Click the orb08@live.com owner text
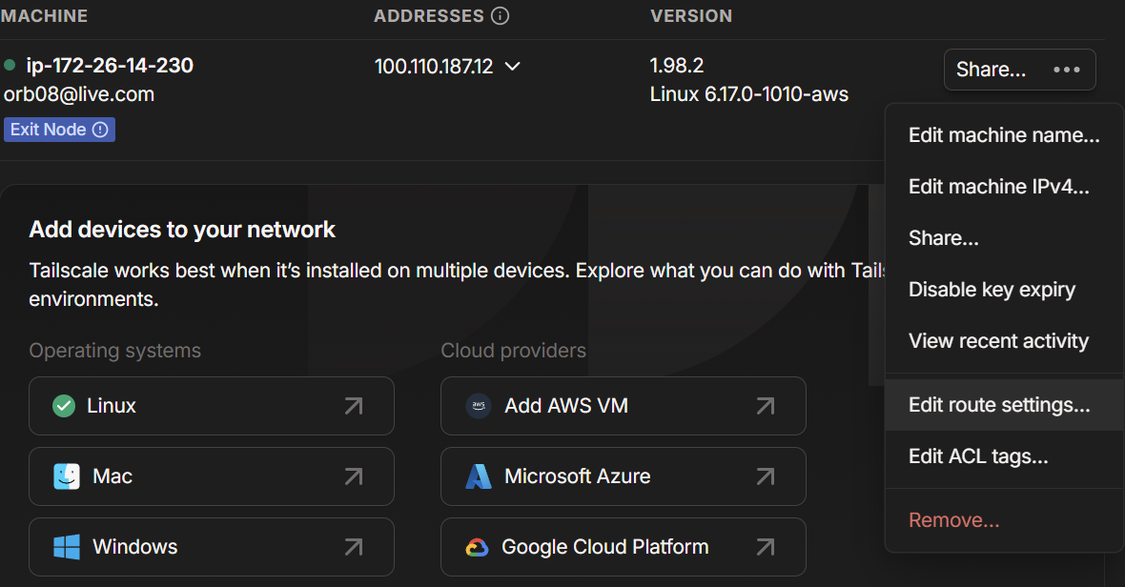The height and width of the screenshot is (587, 1125). click(79, 94)
